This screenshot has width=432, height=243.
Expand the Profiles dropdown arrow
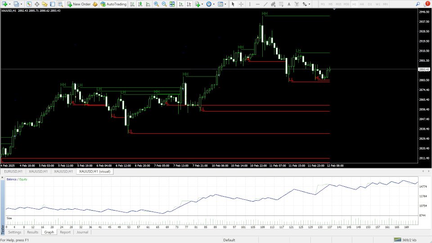click(x=21, y=4)
